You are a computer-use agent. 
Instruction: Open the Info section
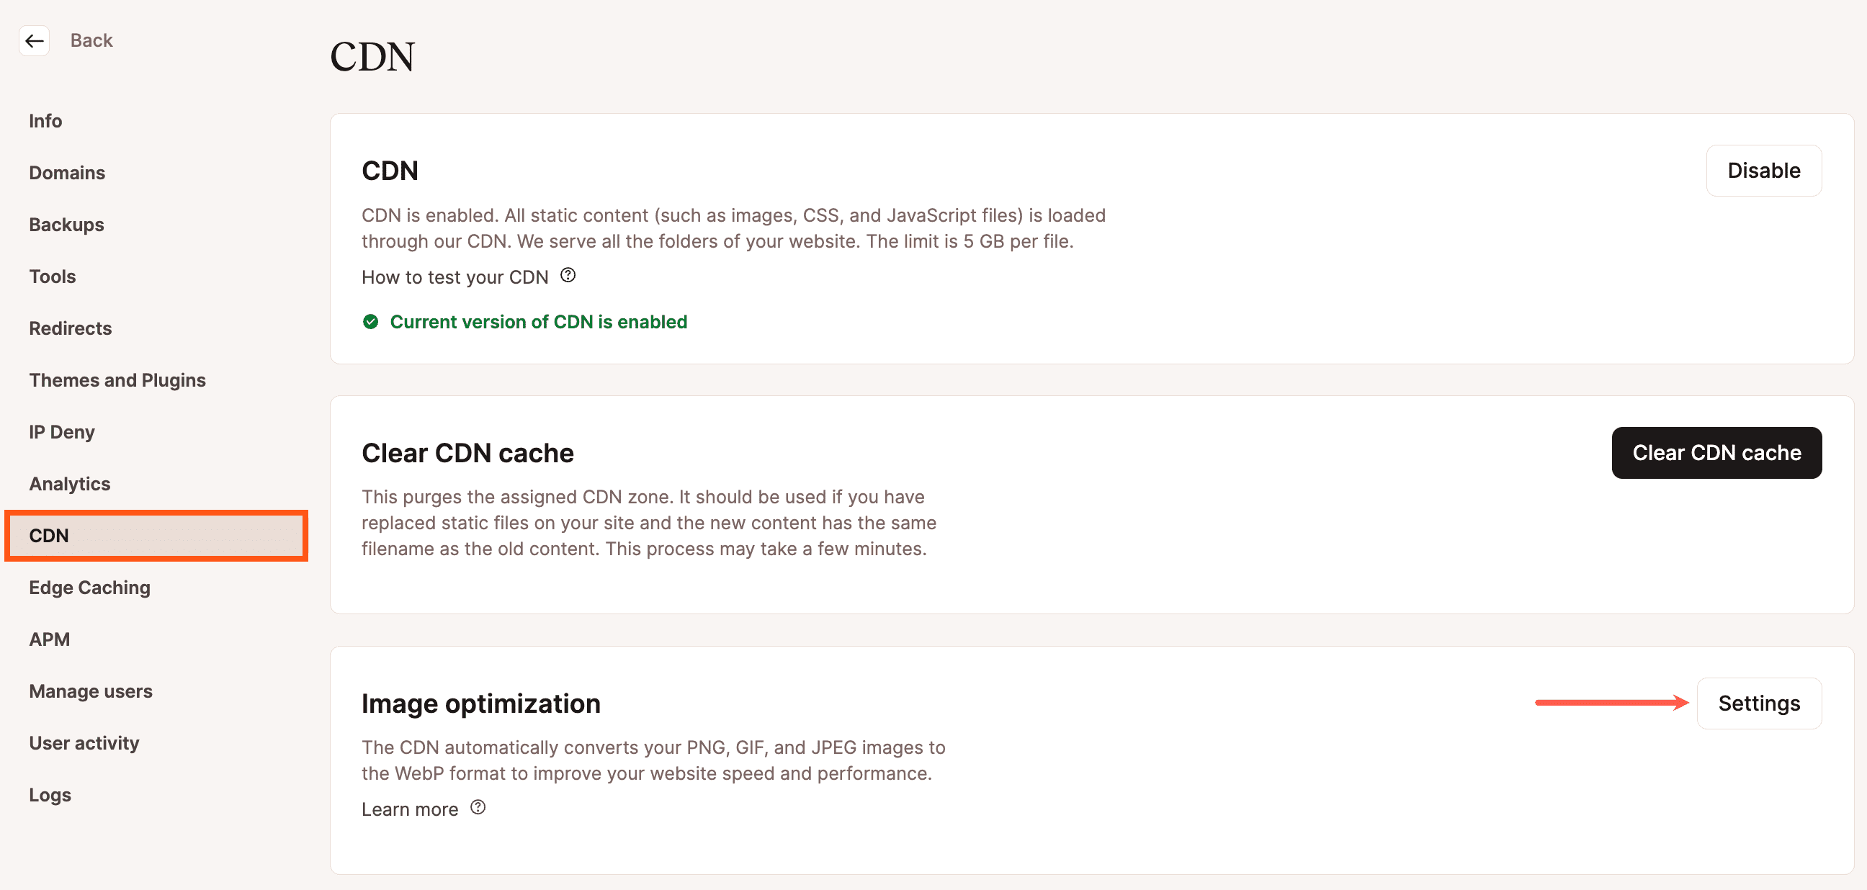click(45, 121)
